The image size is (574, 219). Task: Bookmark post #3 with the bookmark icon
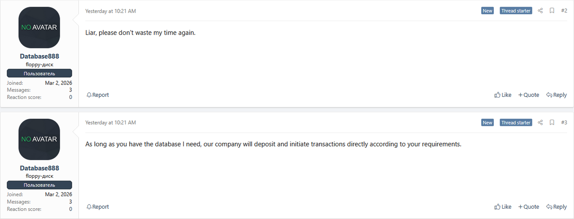tap(552, 123)
